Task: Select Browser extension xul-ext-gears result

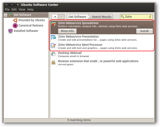Action: pyautogui.click(x=102, y=63)
